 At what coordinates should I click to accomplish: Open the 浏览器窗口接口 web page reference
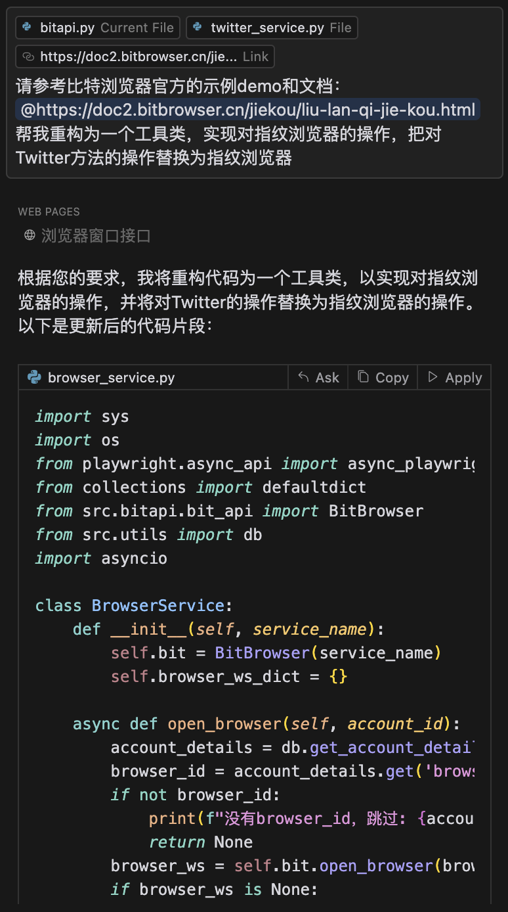[96, 235]
